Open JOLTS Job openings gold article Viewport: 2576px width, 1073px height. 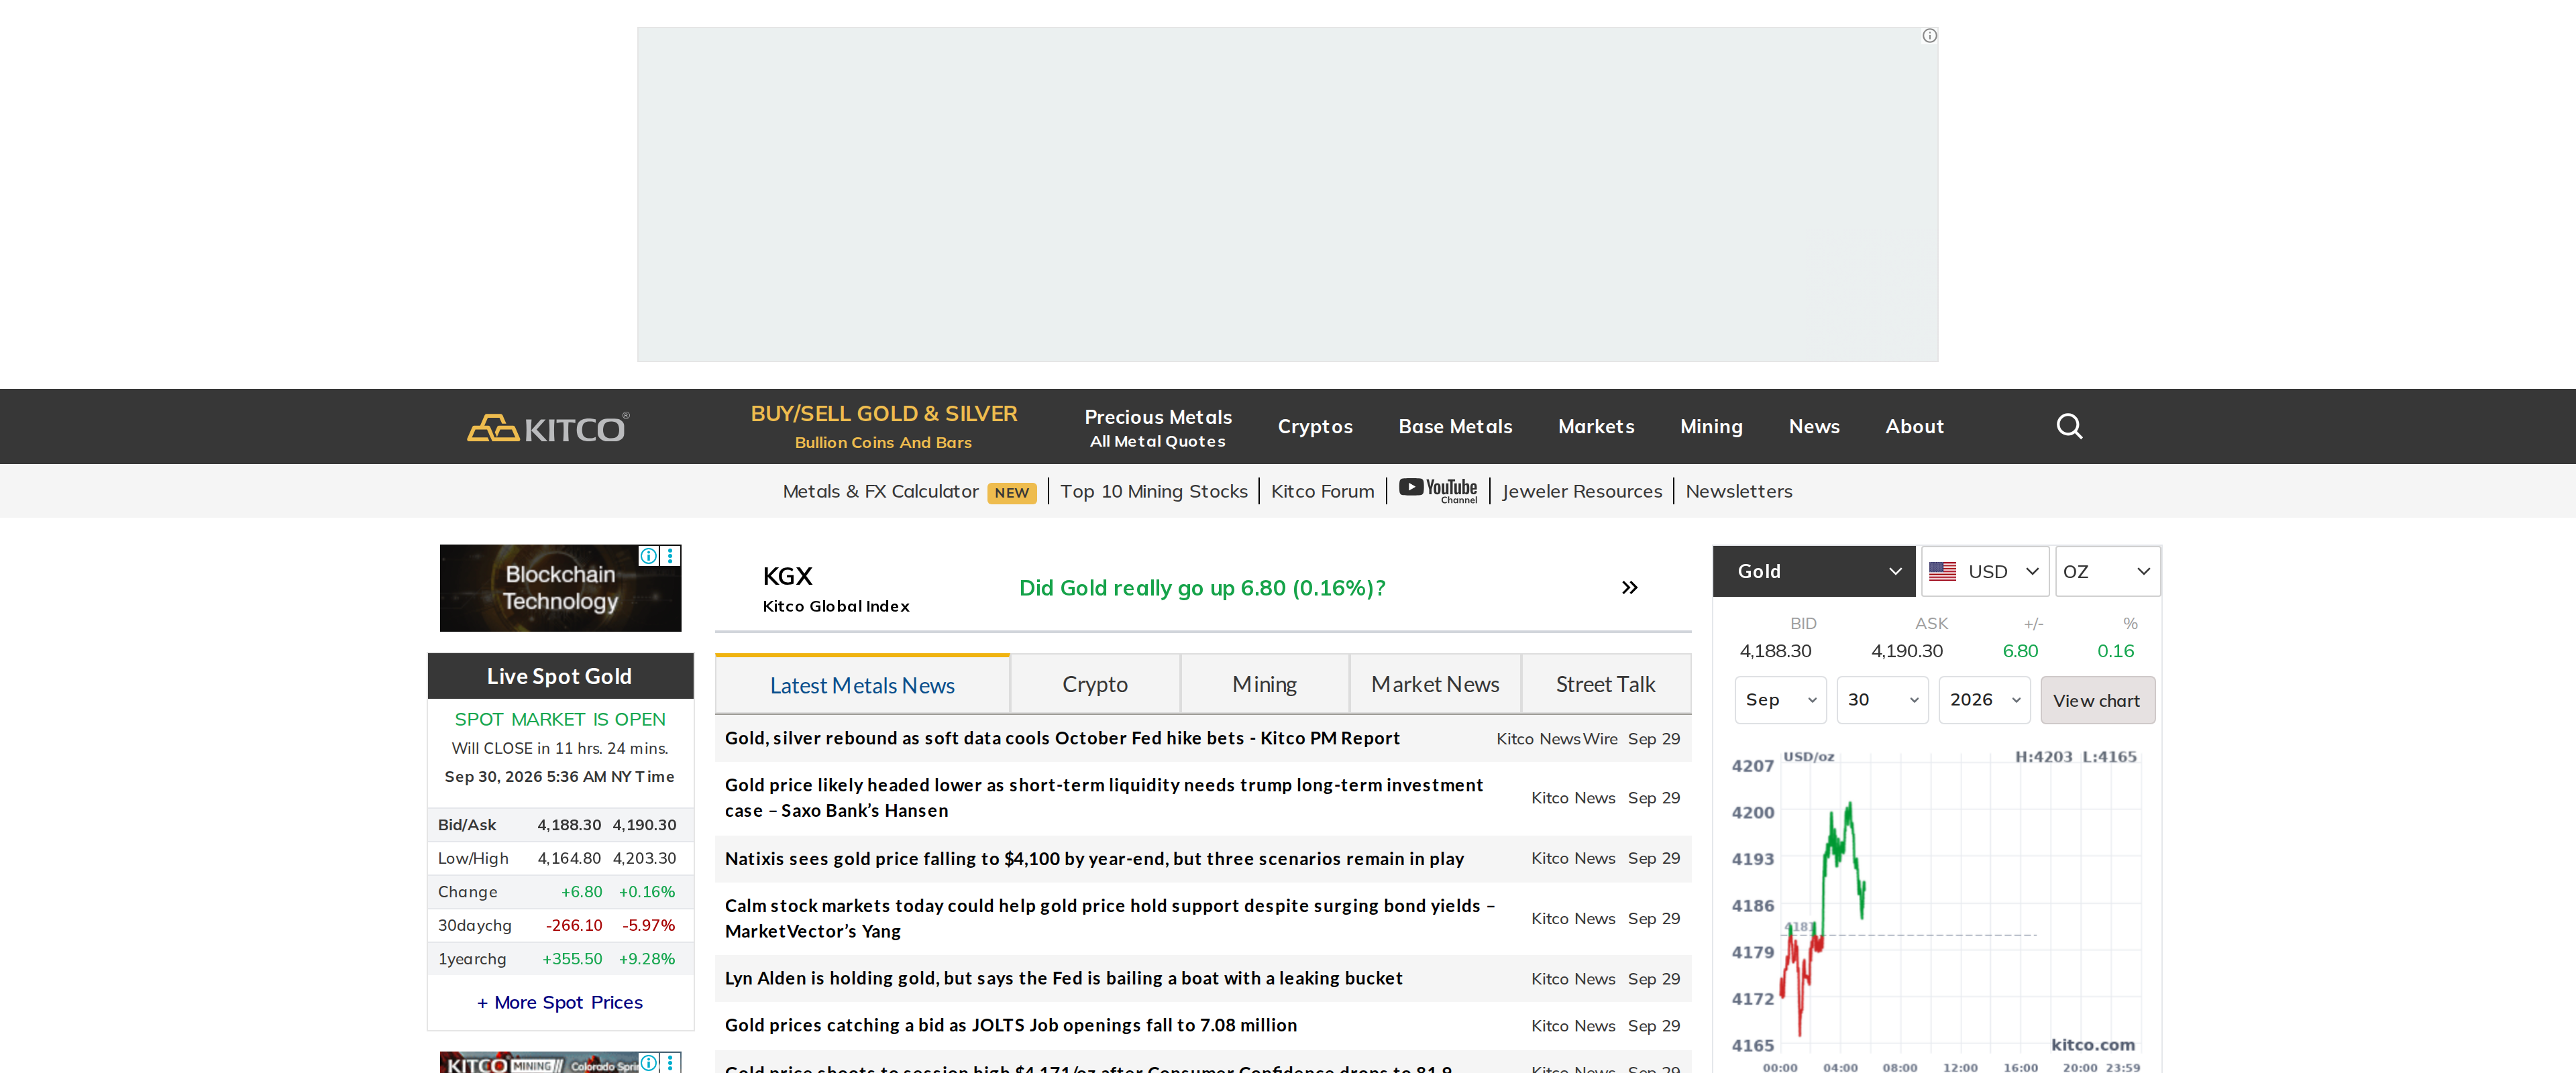coord(1010,1026)
